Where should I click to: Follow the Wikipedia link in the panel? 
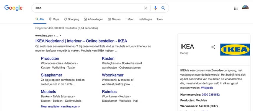pos(207,88)
